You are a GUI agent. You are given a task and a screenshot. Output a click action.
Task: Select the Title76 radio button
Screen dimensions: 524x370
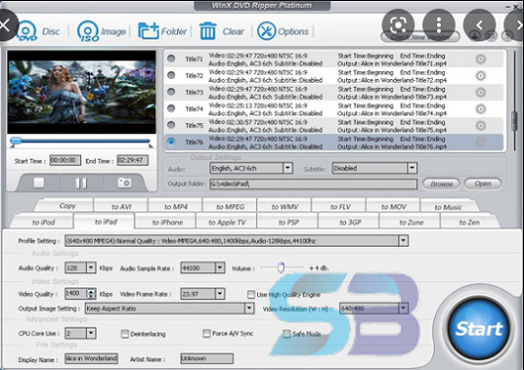tap(171, 141)
